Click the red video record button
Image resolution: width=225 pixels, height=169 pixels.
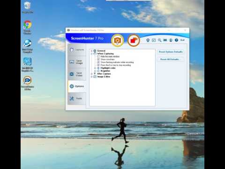point(134,40)
